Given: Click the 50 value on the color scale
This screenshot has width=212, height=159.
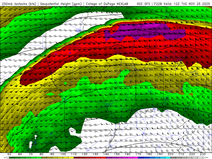Looking at the screenshot, I should pos(9,154).
